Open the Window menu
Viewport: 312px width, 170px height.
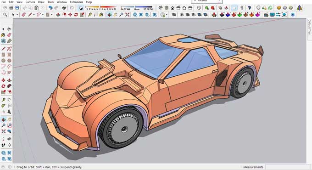point(62,2)
